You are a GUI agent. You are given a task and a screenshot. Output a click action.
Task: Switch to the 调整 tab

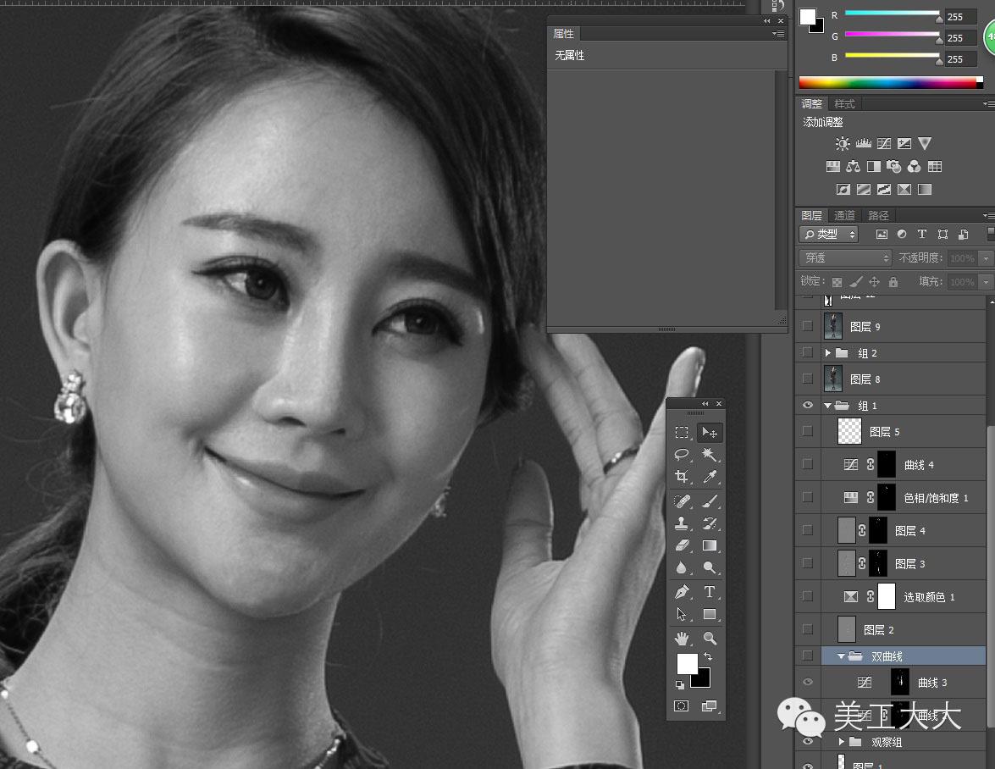[811, 104]
